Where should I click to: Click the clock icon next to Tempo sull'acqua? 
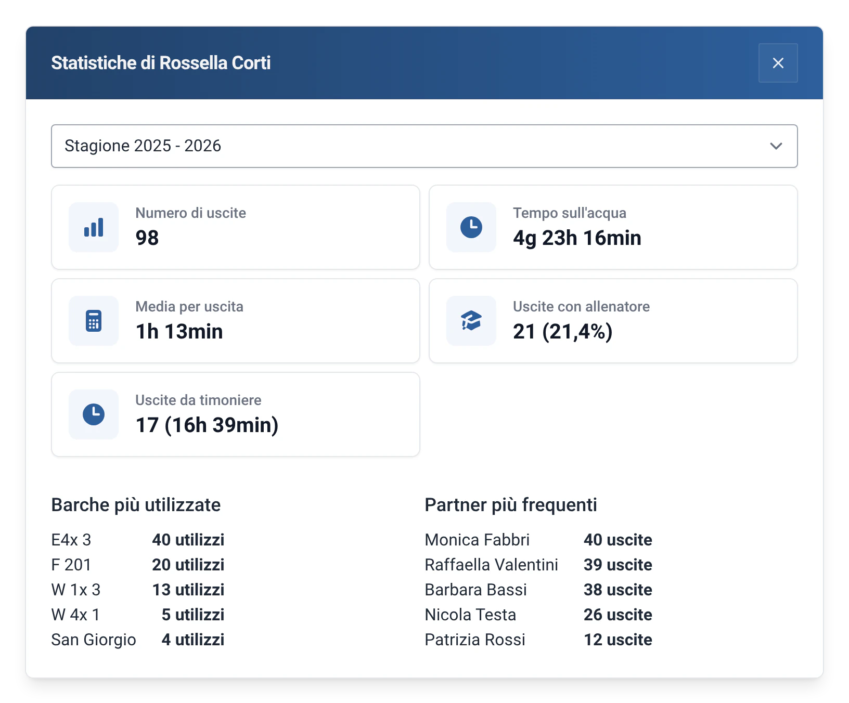[471, 227]
